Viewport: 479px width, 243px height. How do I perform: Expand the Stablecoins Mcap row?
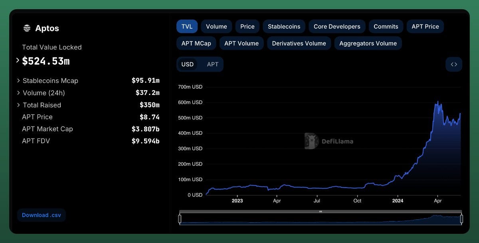pyautogui.click(x=18, y=81)
